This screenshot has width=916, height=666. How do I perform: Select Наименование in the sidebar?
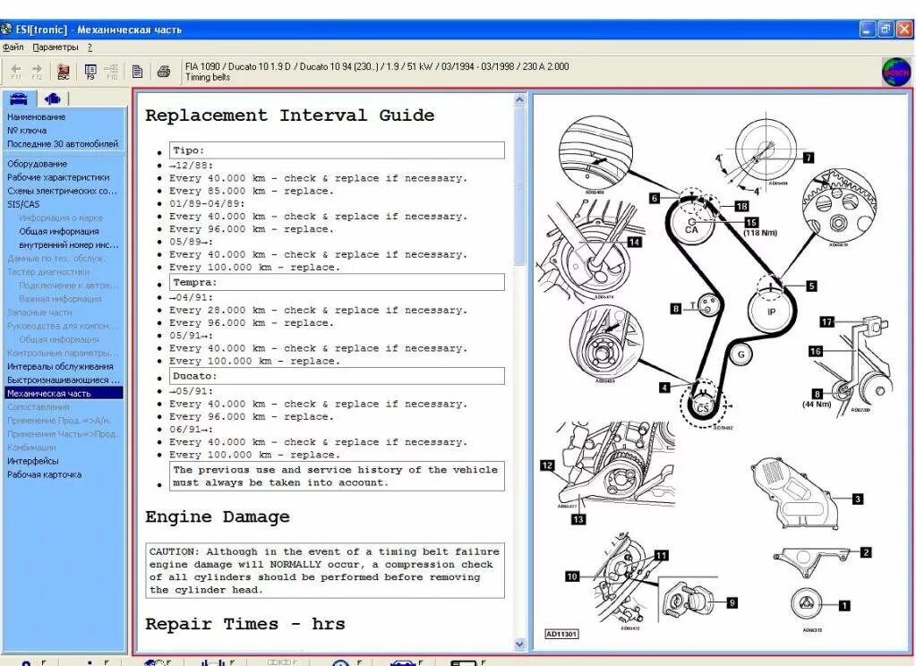coord(36,117)
